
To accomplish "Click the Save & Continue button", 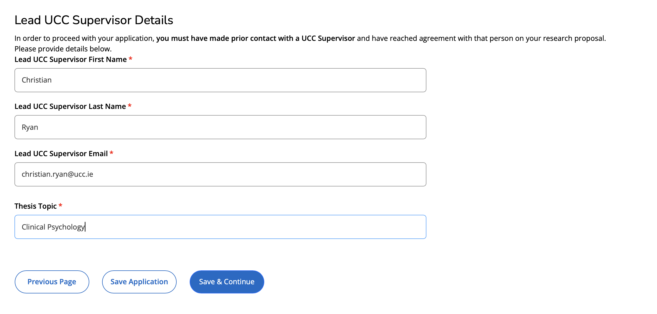I will pos(227,282).
